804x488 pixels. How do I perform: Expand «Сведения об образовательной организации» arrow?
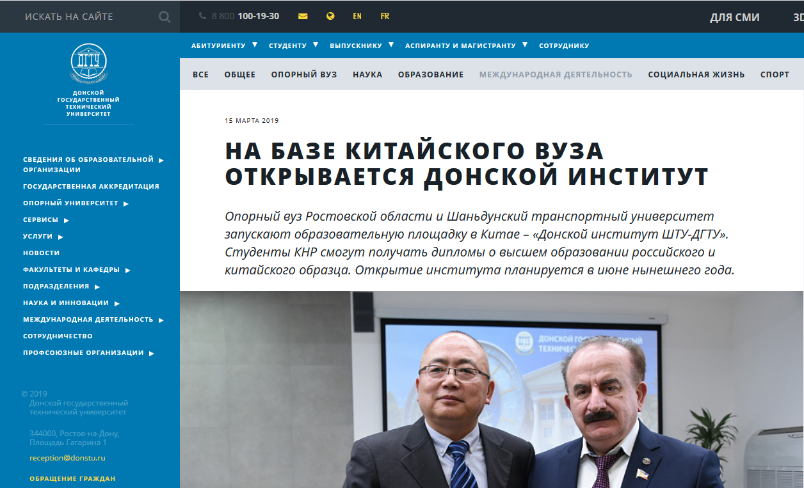pos(161,161)
